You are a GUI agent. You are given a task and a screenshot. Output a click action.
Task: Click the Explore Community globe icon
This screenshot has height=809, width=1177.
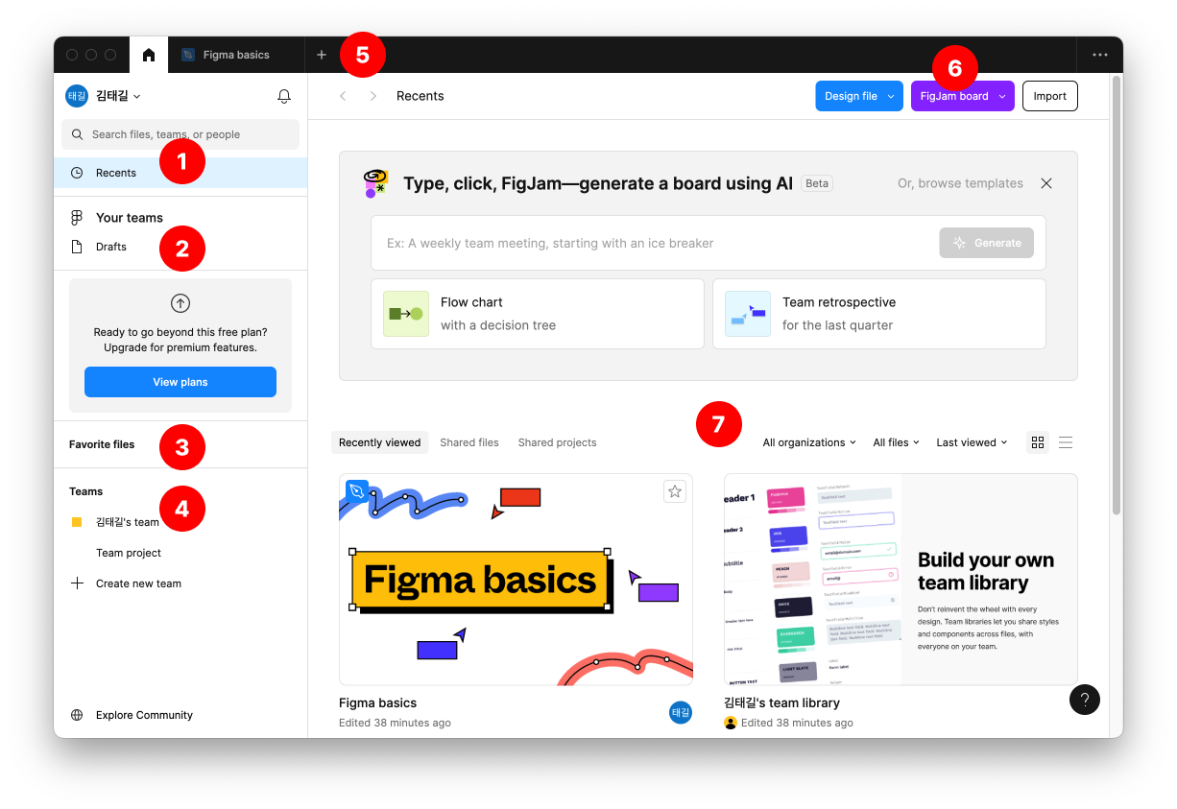pos(77,715)
